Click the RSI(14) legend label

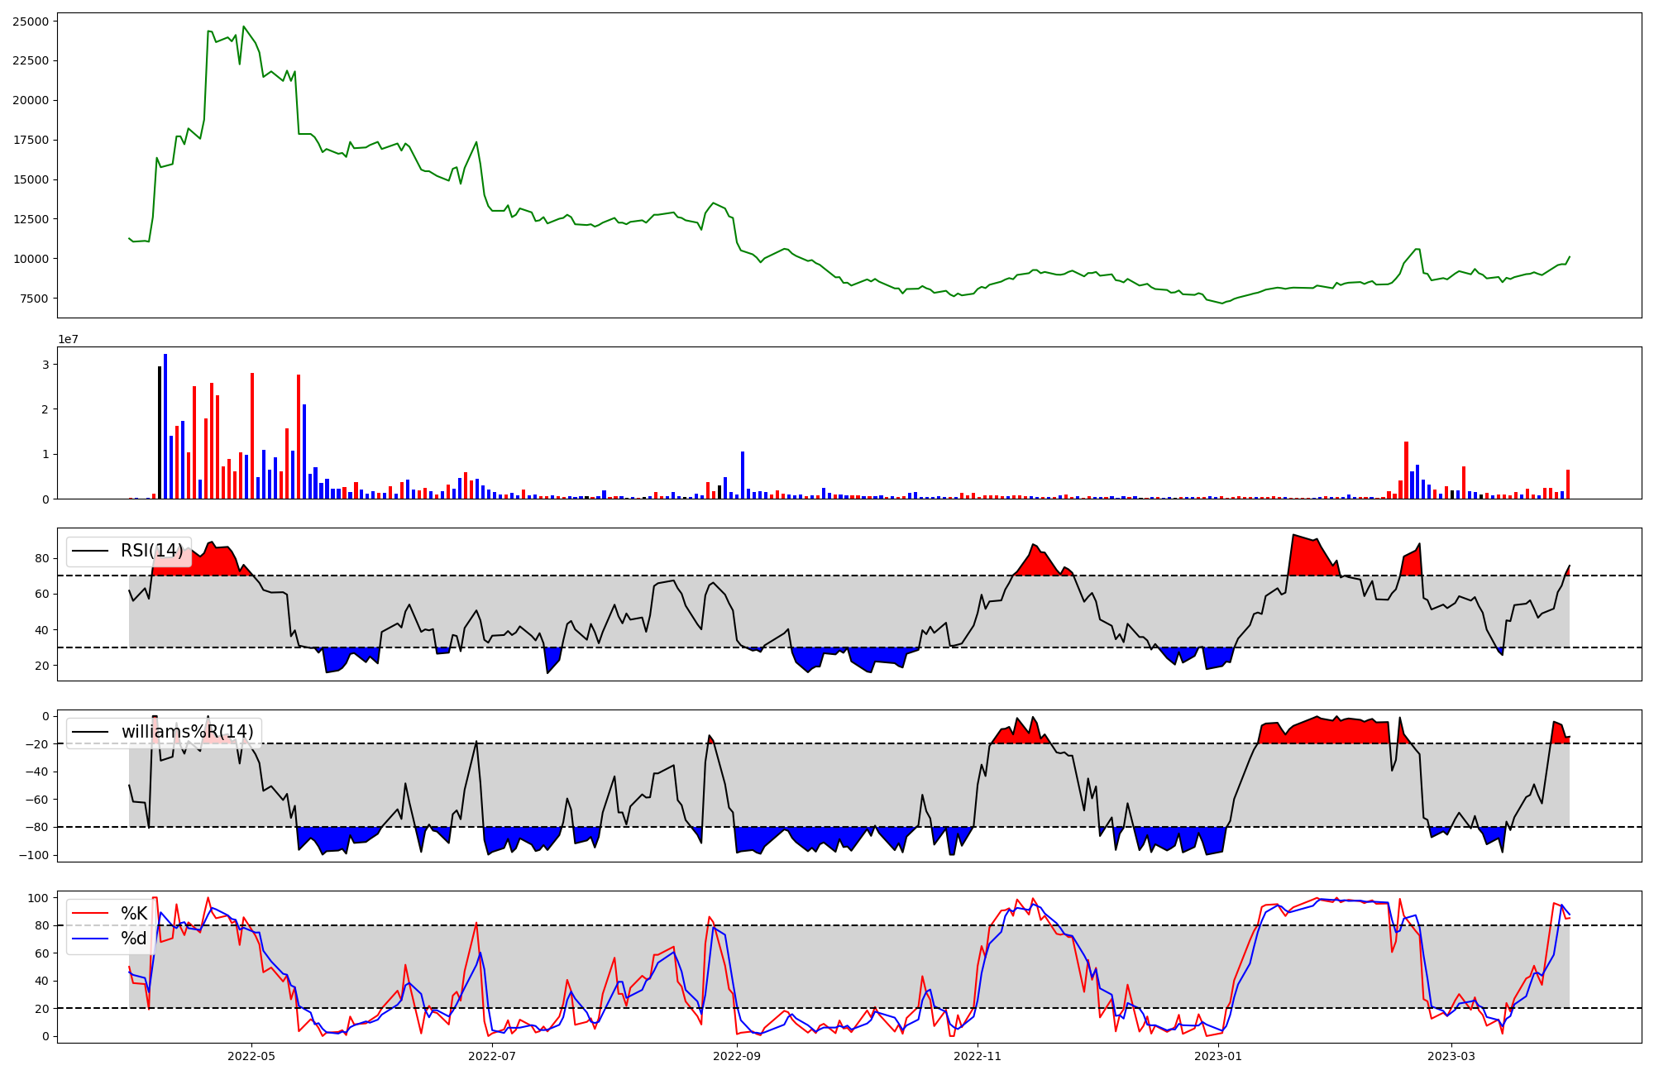151,551
